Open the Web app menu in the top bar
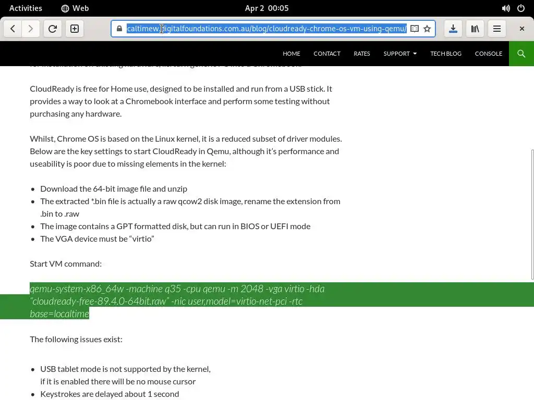Screen dimensions: 534x400 (75, 8)
